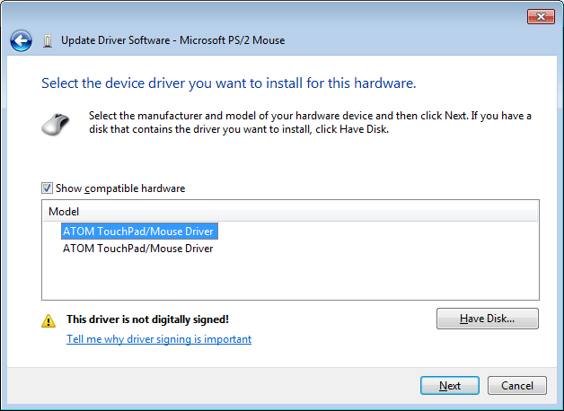Open the driver signing importance link
Image resolution: width=564 pixels, height=411 pixels.
159,339
